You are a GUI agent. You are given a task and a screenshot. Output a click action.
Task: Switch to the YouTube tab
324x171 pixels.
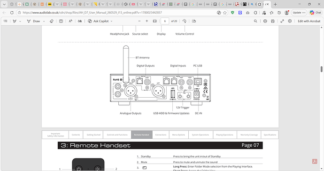[133, 4]
